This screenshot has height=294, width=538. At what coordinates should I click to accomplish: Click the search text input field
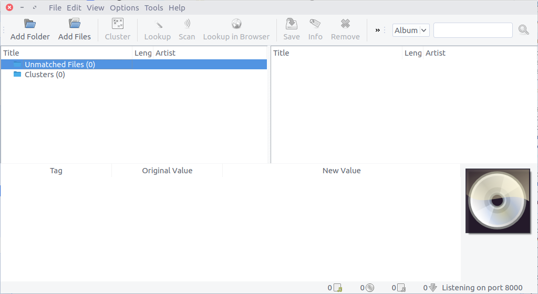pos(472,30)
